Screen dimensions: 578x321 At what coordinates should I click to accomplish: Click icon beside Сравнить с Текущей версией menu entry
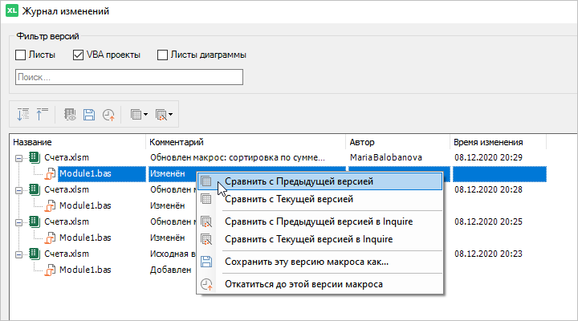[206, 199]
